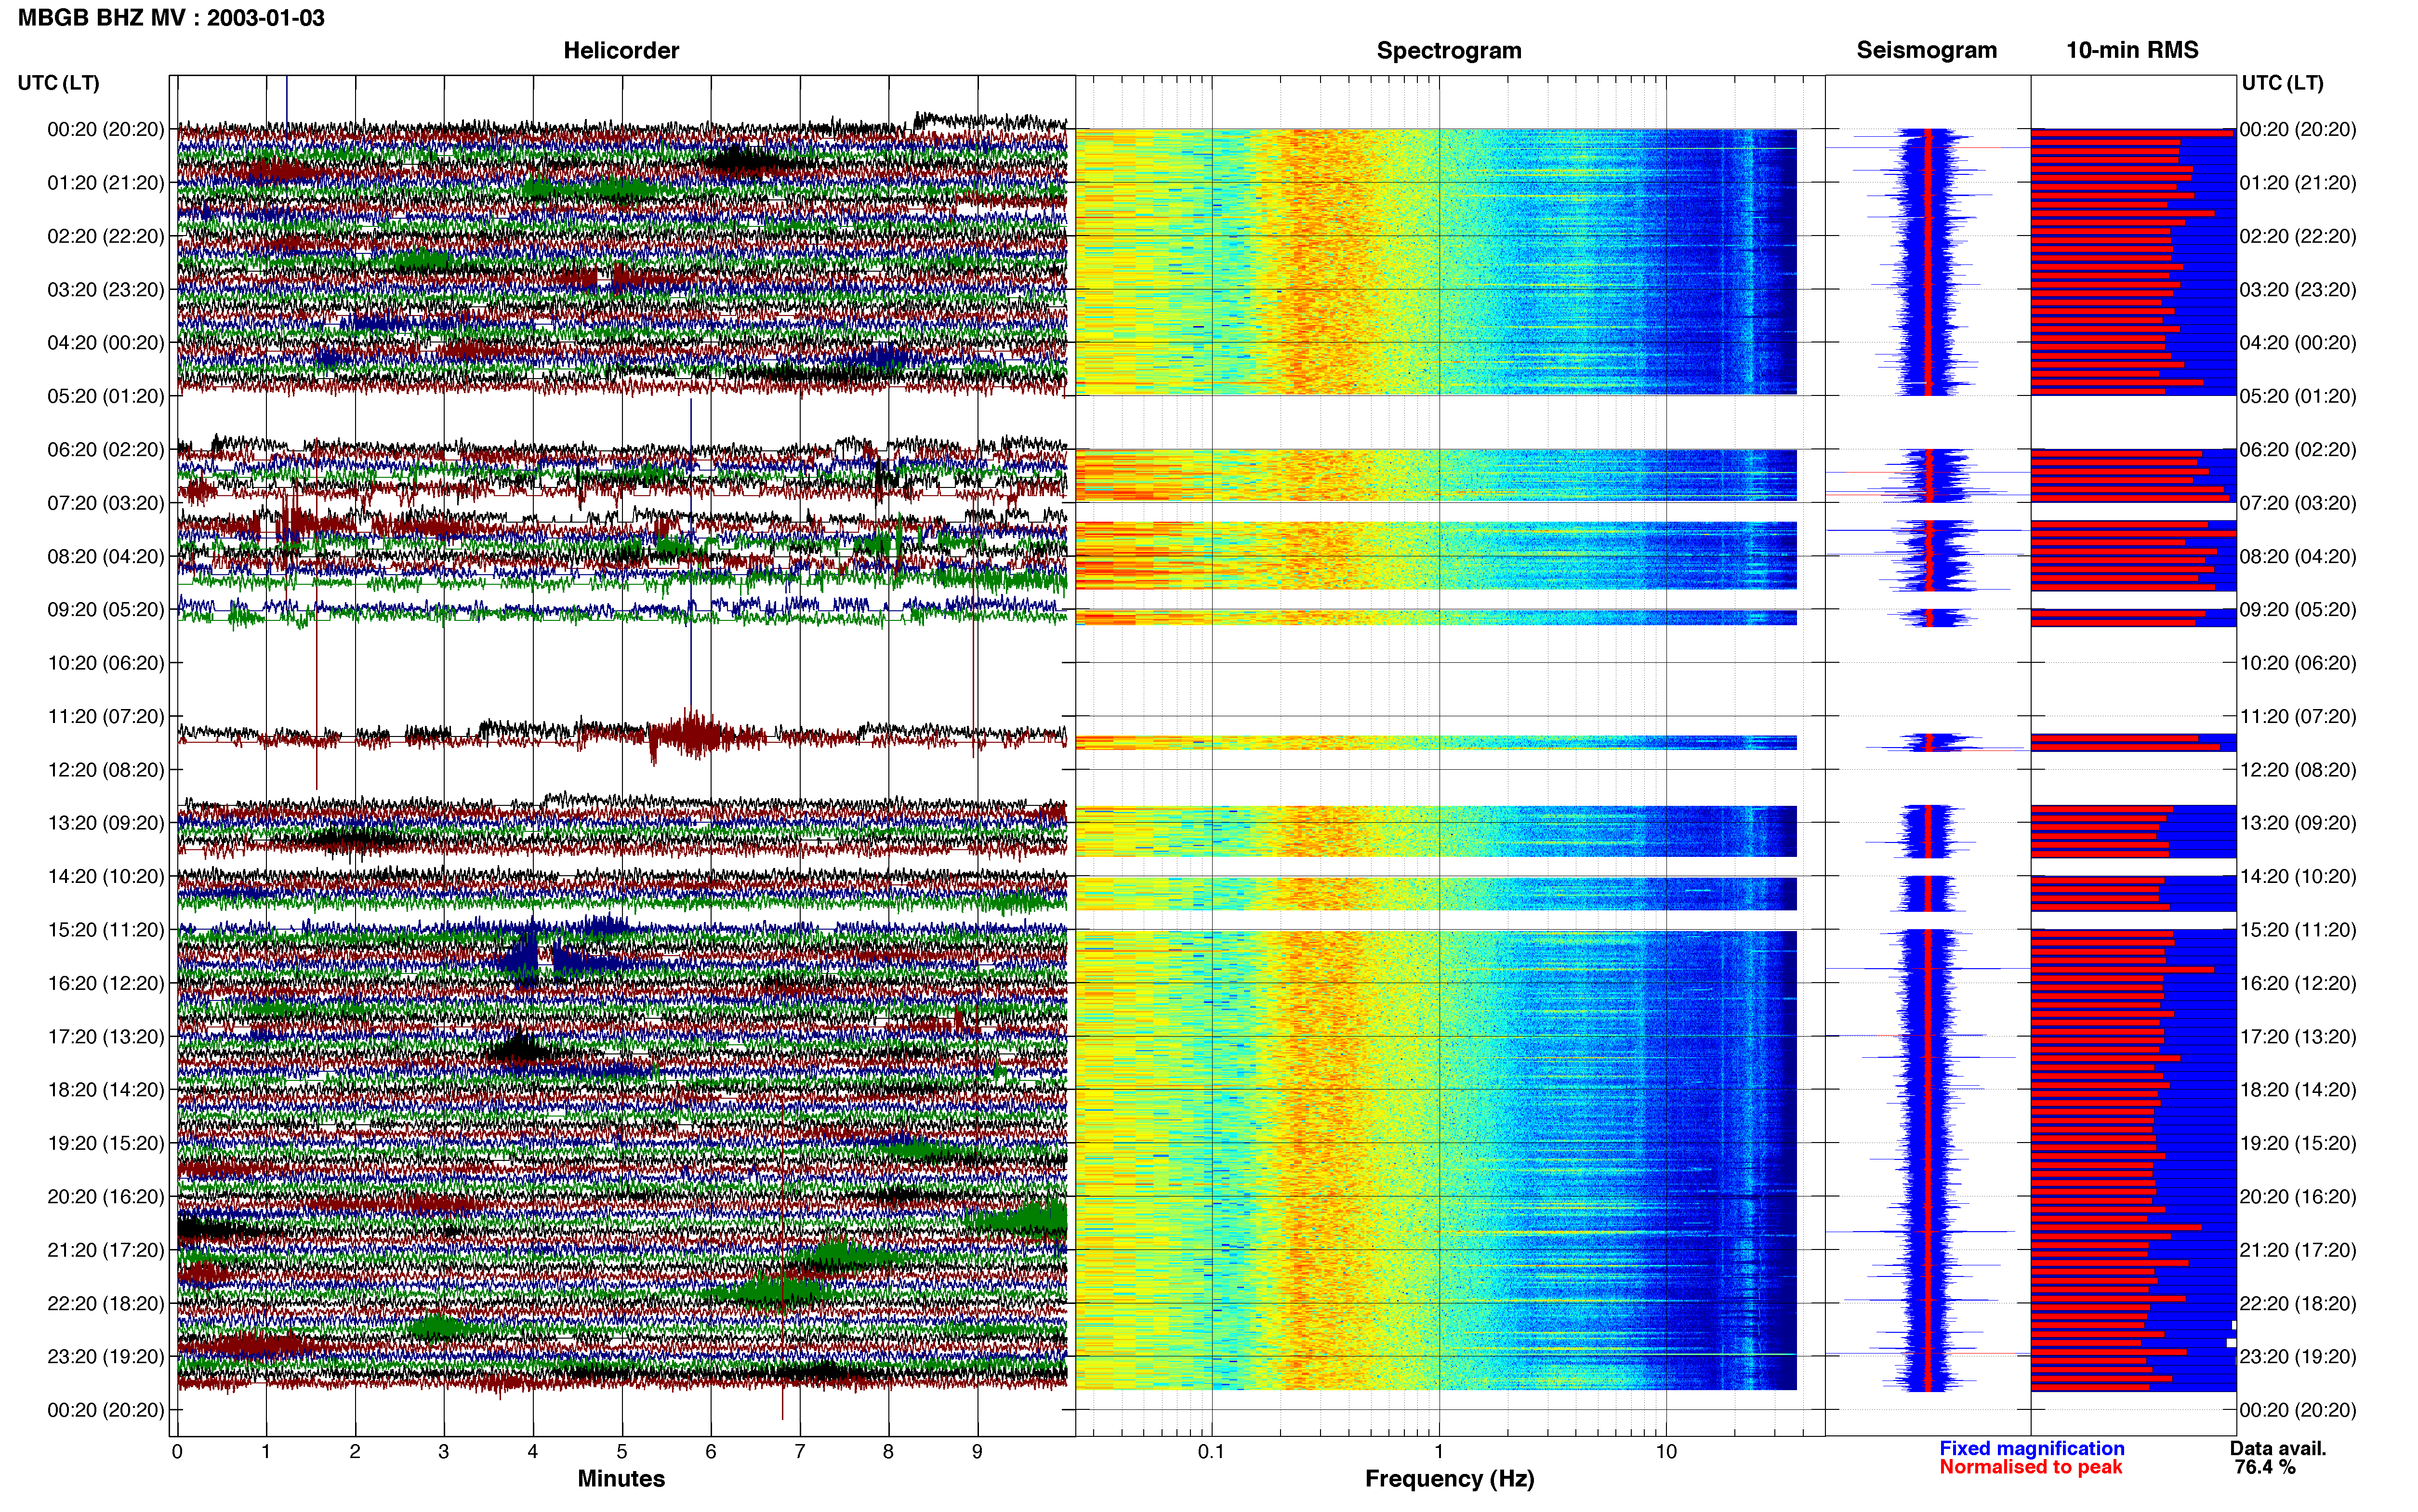The height and width of the screenshot is (1512, 2418).
Task: Click the left 'UTC (LT)' axis label
Action: pyautogui.click(x=58, y=83)
